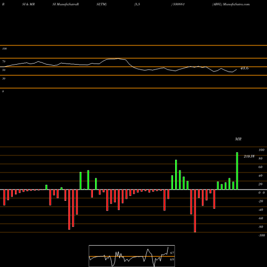Click the "(ABVL) MunafaSutra.com" header text
The height and width of the screenshot is (267, 267).
pyautogui.click(x=231, y=4)
